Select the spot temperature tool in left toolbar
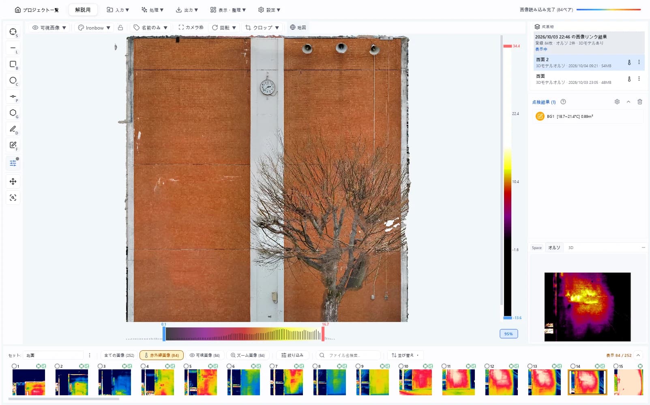Image resolution: width=650 pixels, height=405 pixels. click(13, 32)
